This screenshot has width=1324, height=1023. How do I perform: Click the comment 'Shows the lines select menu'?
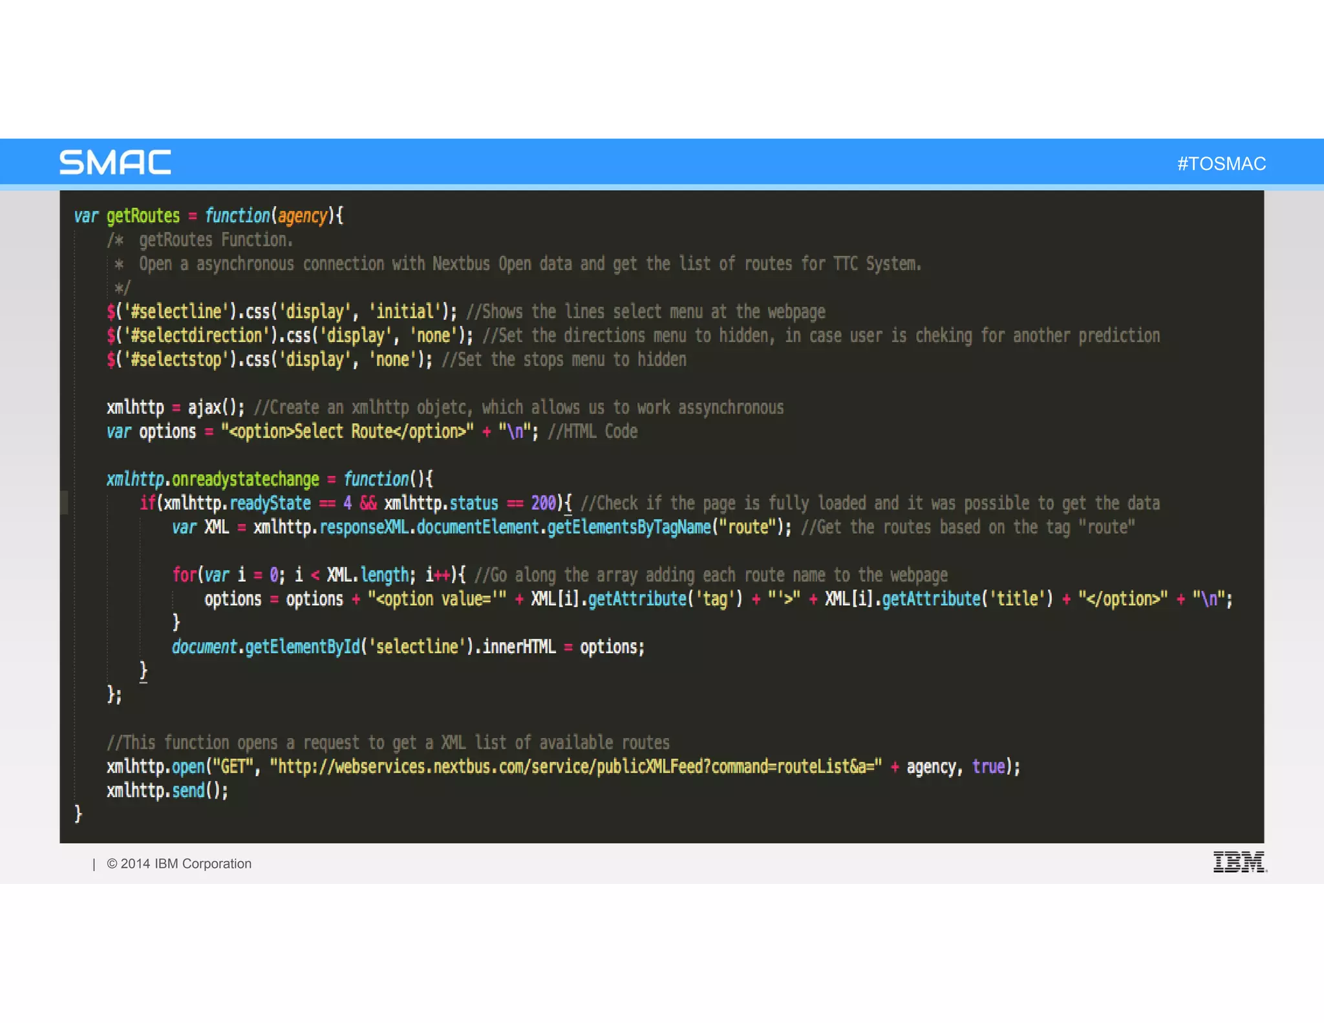point(646,312)
